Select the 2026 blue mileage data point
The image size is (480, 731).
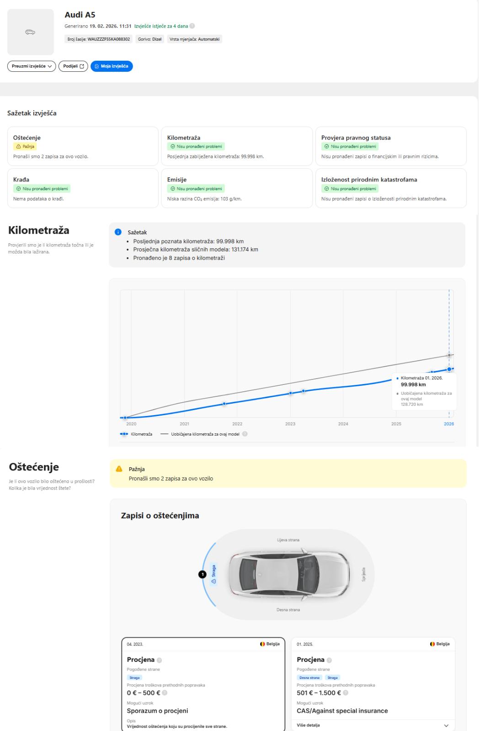(x=449, y=369)
